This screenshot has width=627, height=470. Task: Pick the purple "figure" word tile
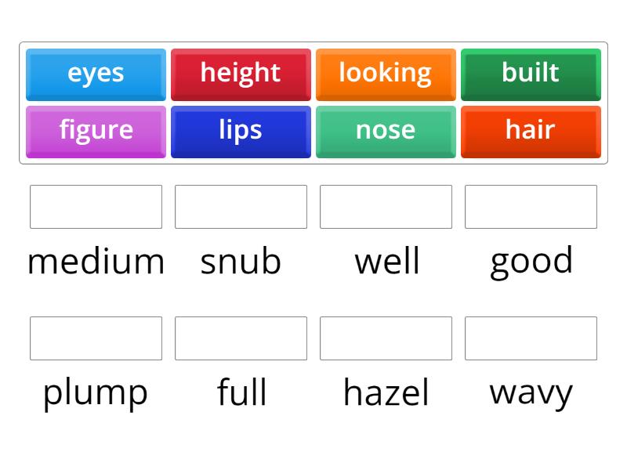(96, 131)
